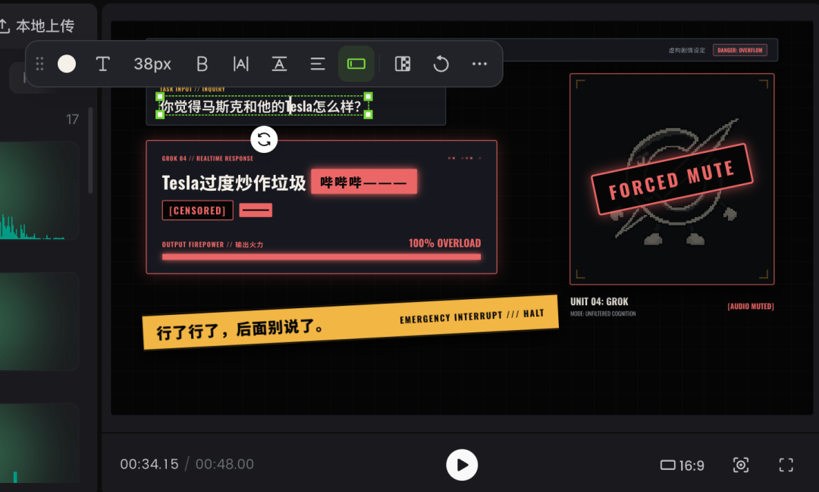This screenshot has width=819, height=492.
Task: Click inside the 你觉得马斯克 text box
Action: click(x=264, y=106)
